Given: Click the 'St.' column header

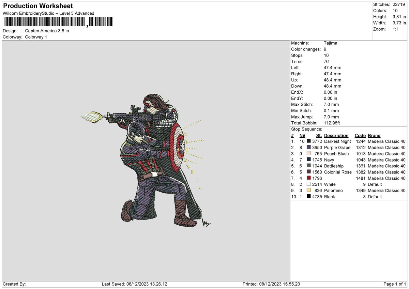Looking at the screenshot, I should click(319, 135).
